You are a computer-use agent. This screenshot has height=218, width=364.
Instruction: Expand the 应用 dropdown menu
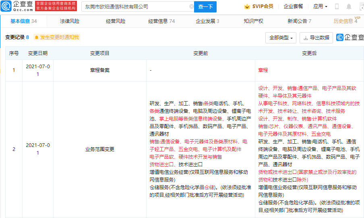coord(320,6)
